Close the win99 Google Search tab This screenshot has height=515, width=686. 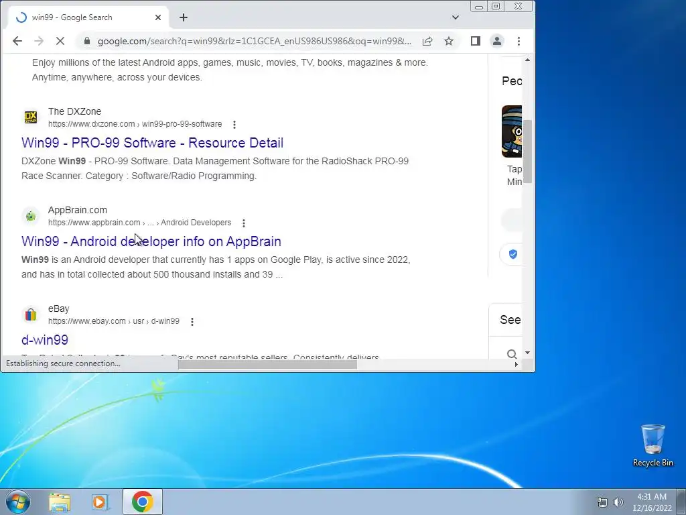pyautogui.click(x=158, y=17)
